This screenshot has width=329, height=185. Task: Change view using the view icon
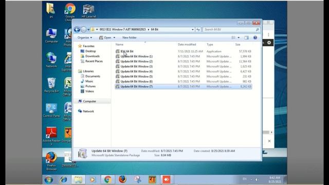233,38
